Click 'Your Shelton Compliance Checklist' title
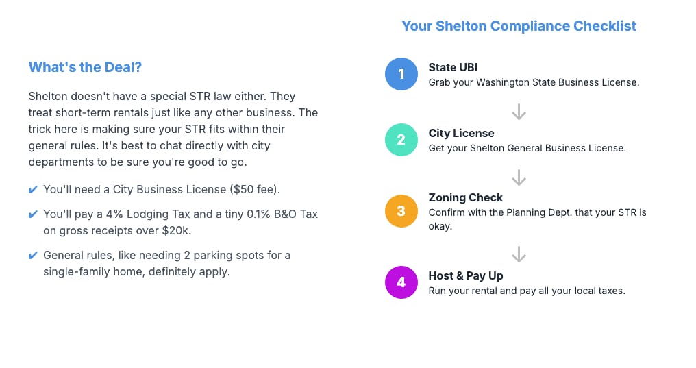Viewport: 696px width, 368px height. coord(519,26)
